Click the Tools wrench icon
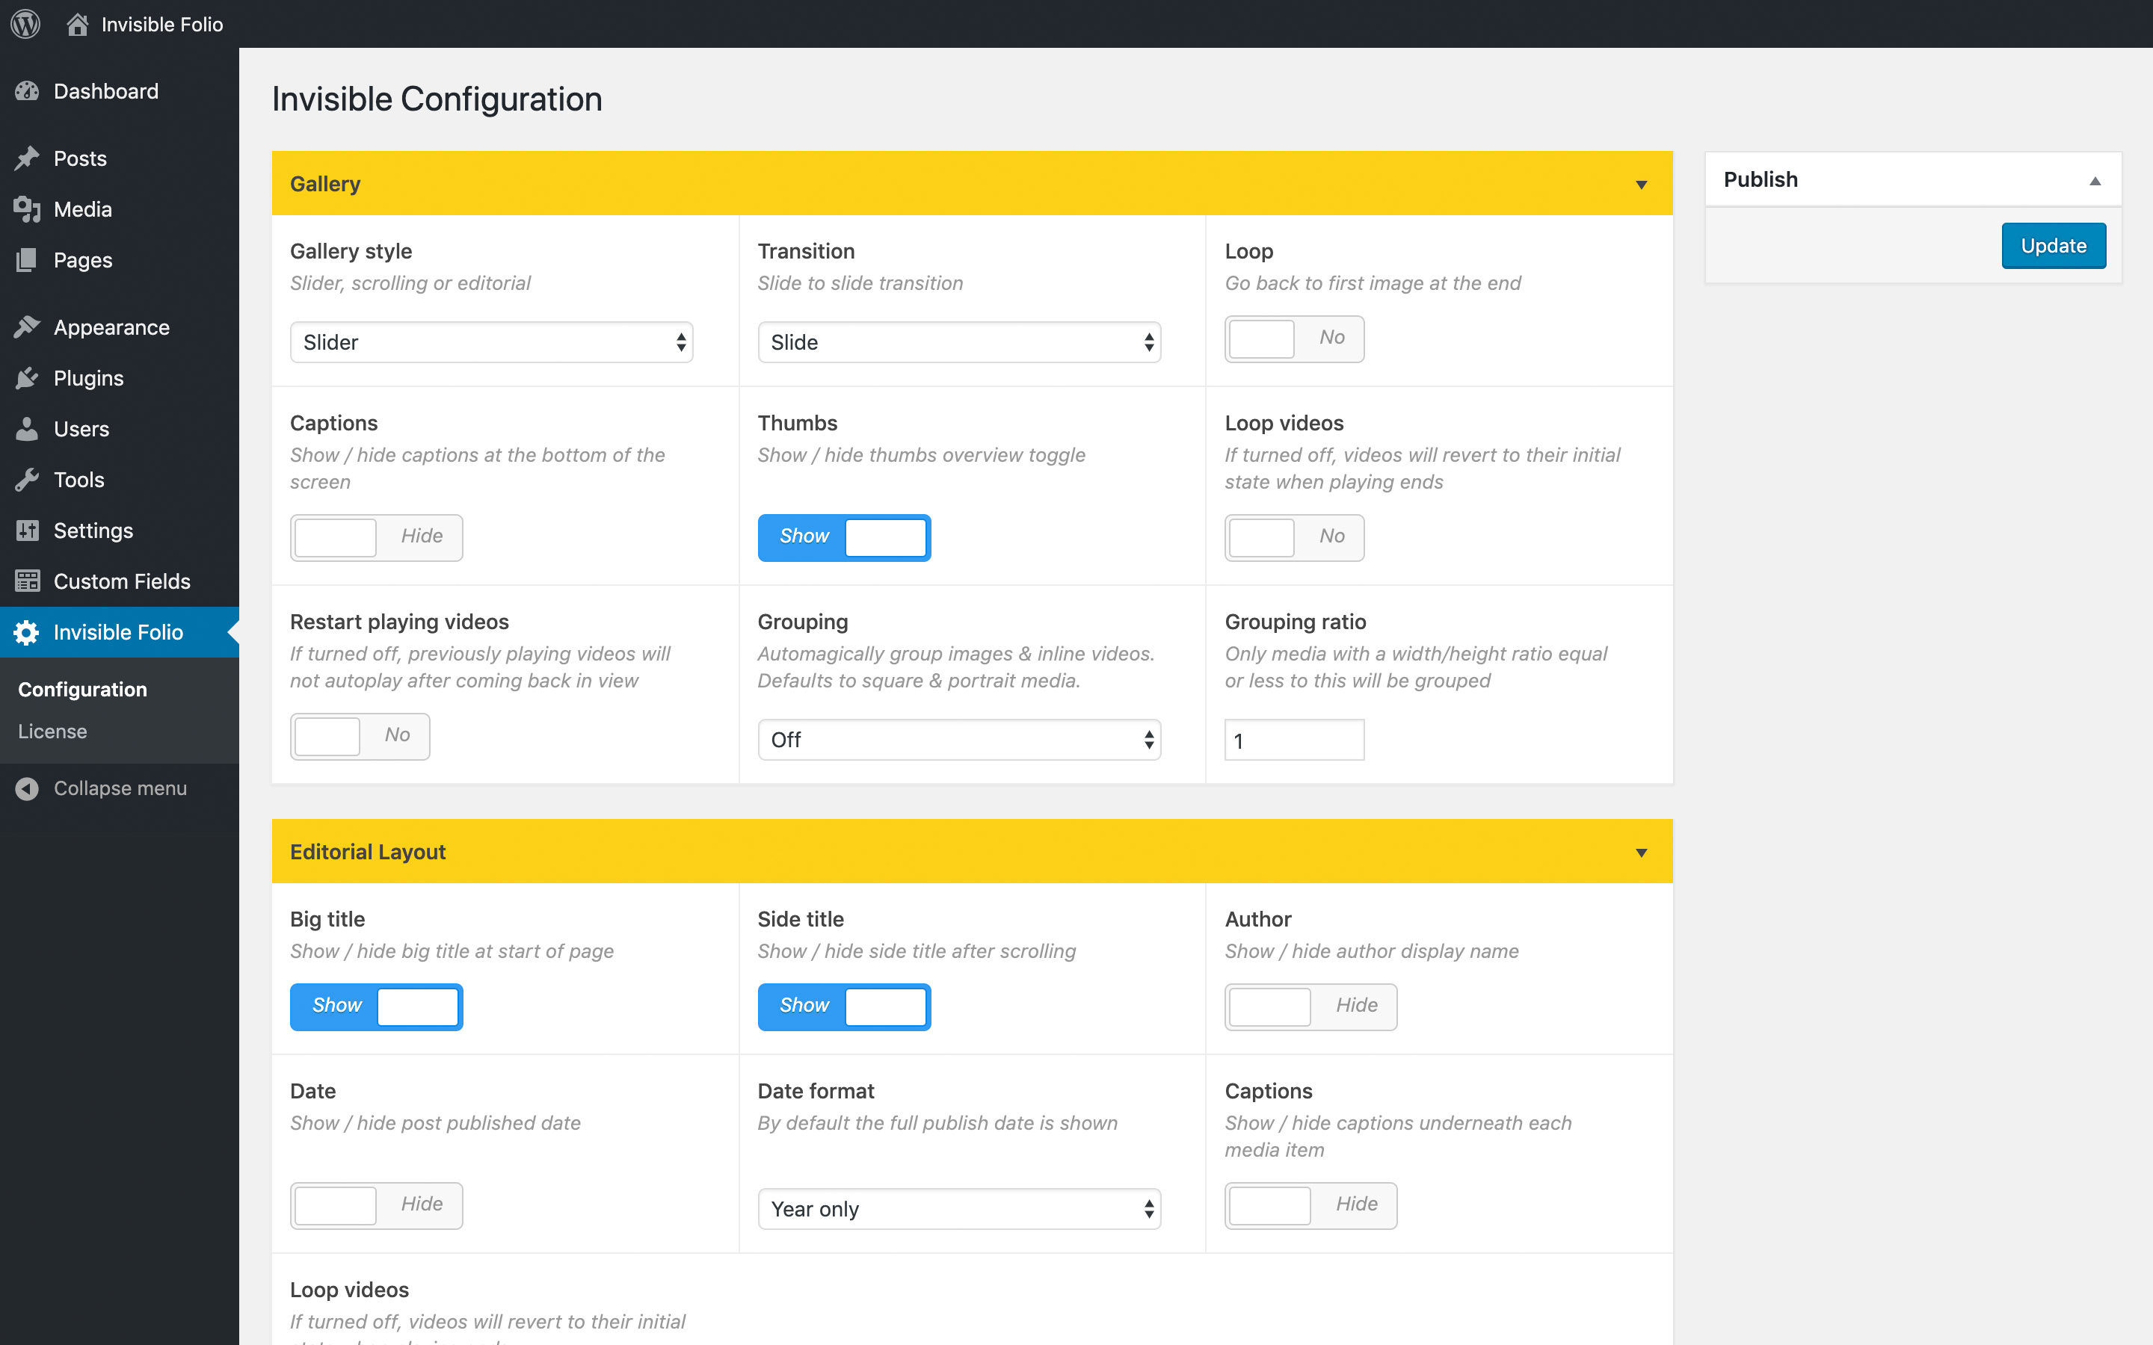This screenshot has width=2153, height=1345. pyautogui.click(x=27, y=480)
